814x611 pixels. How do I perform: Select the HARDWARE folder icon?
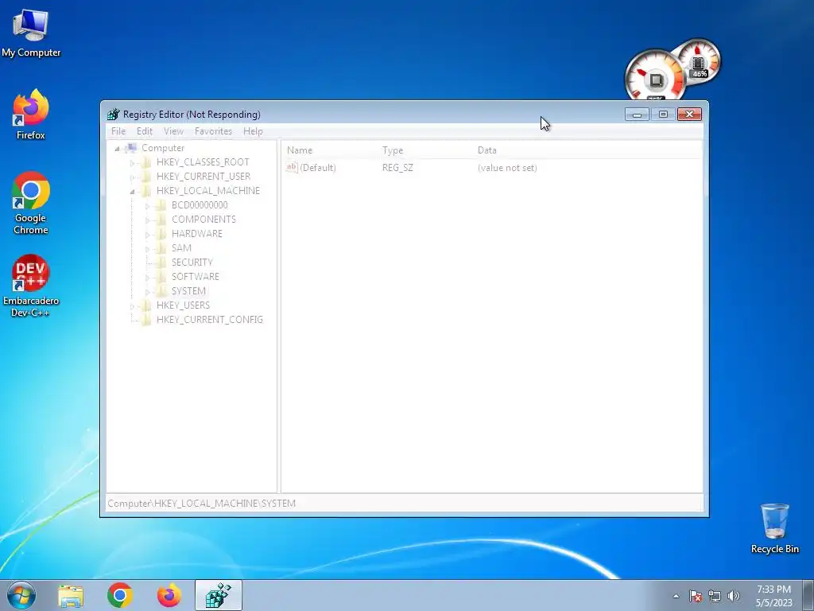tap(161, 234)
